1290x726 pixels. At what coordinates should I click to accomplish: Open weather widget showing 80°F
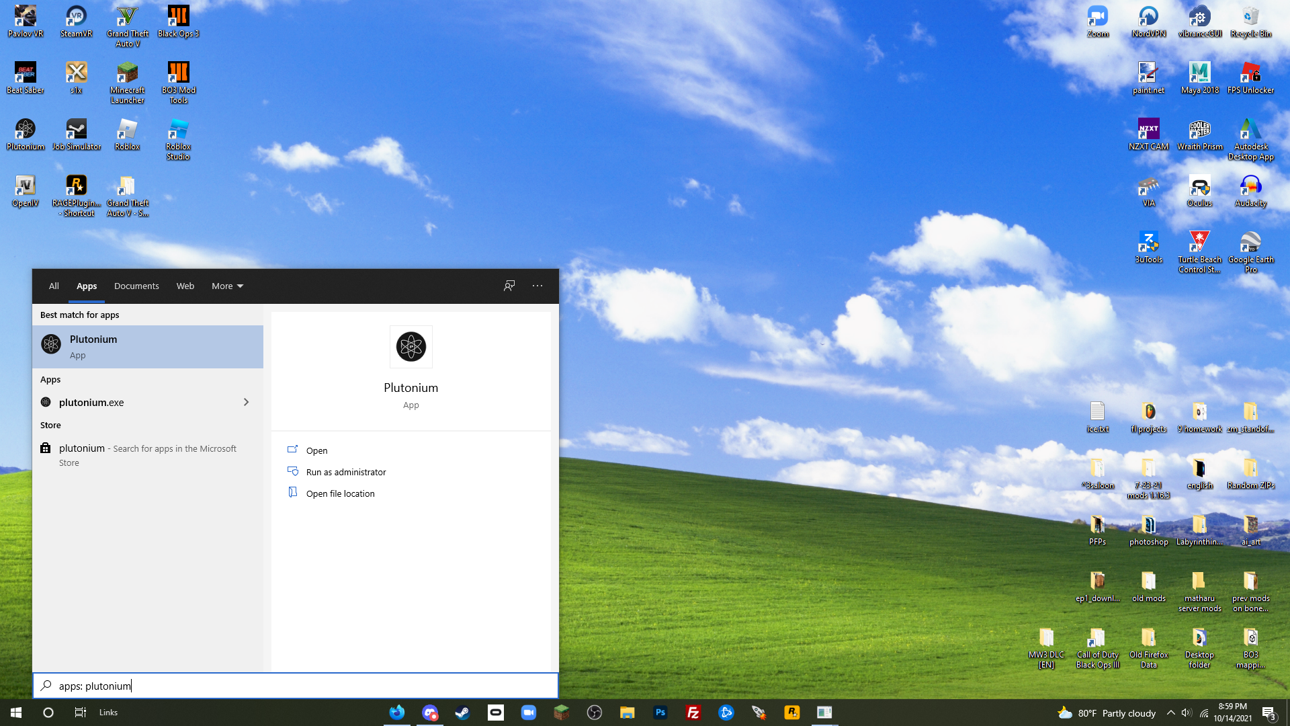pos(1106,713)
